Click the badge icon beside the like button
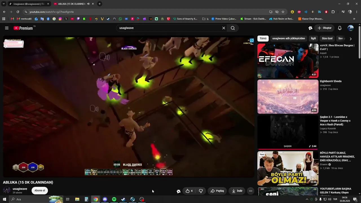Image resolution: width=361 pixels, height=203 pixels. coord(179,191)
